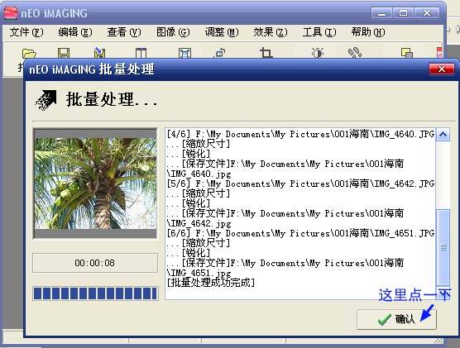Click the palm tree preview thumbnail
Viewport: 460px width, 348px height.
(95, 184)
